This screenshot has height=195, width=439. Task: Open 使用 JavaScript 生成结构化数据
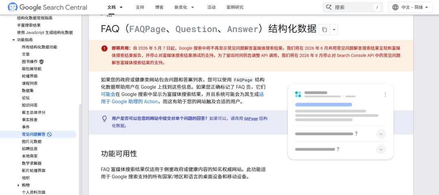coord(45,33)
